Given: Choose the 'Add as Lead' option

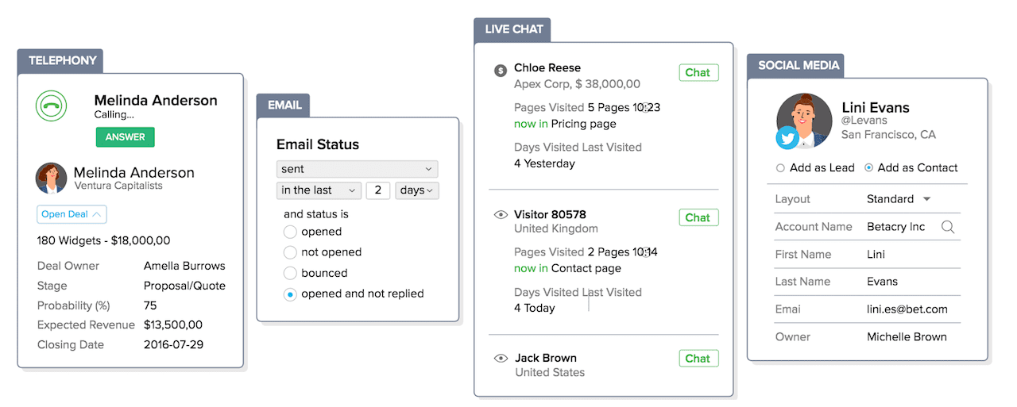Looking at the screenshot, I should click(x=780, y=168).
